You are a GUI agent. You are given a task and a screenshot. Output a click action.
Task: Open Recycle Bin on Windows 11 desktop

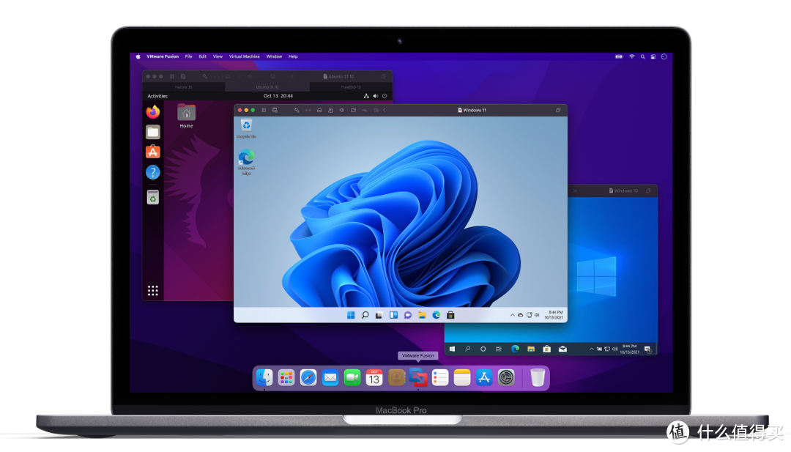pos(246,128)
